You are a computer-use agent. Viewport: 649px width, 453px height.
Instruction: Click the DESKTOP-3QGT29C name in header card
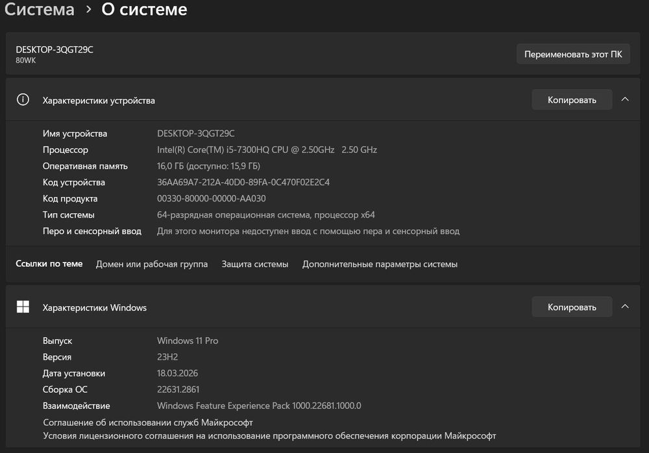55,50
